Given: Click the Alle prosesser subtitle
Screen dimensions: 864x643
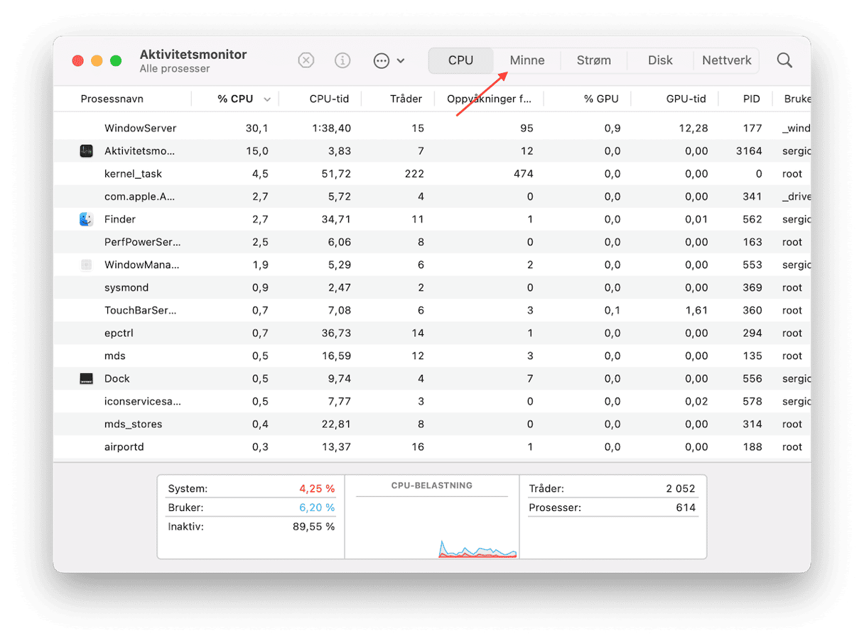Looking at the screenshot, I should click(x=175, y=69).
